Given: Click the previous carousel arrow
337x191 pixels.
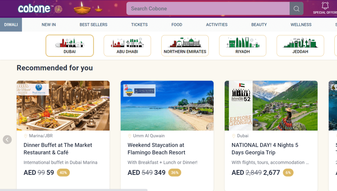Looking at the screenshot, I should click(7, 139).
